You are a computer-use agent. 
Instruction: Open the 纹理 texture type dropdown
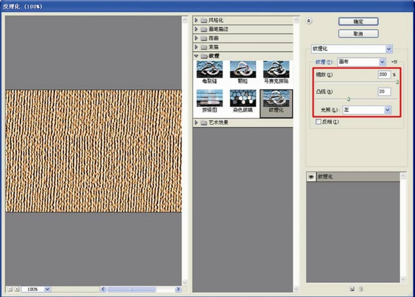[382, 62]
